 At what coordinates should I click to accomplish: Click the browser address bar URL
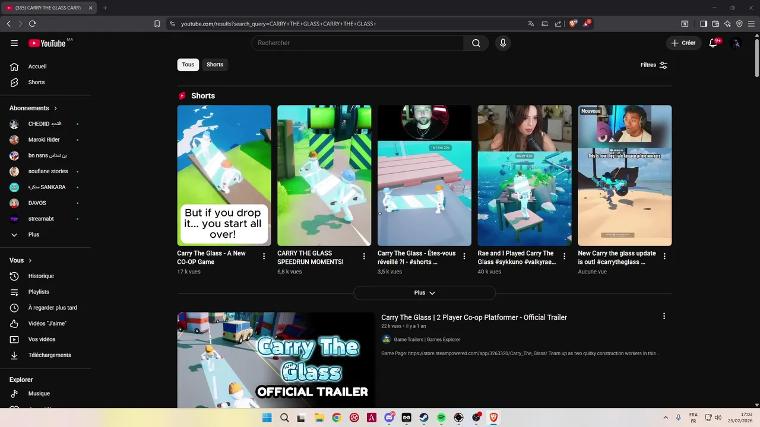pos(278,24)
